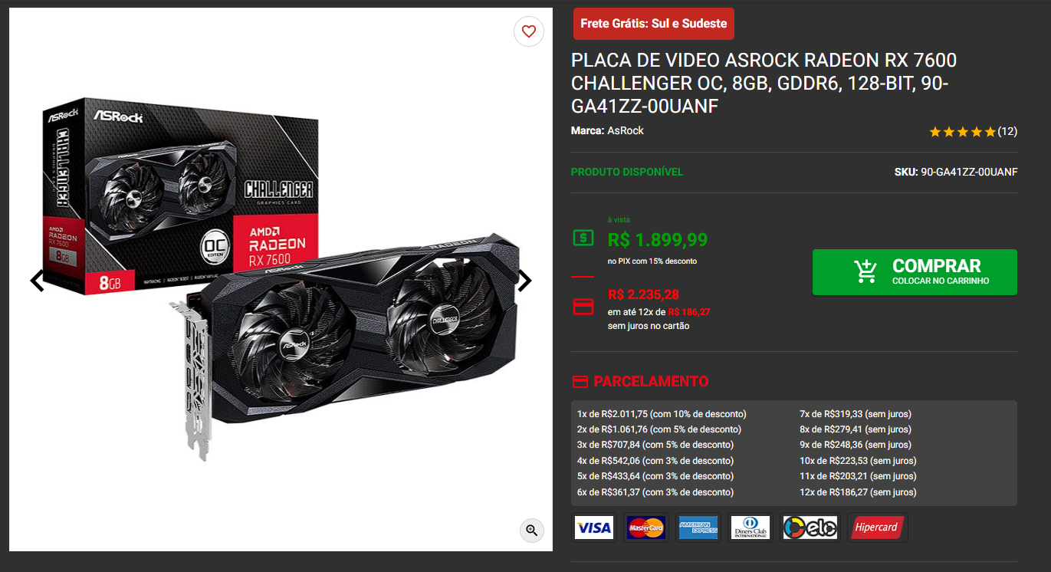Go to previous product image arrow
This screenshot has width=1051, height=572.
(38, 281)
